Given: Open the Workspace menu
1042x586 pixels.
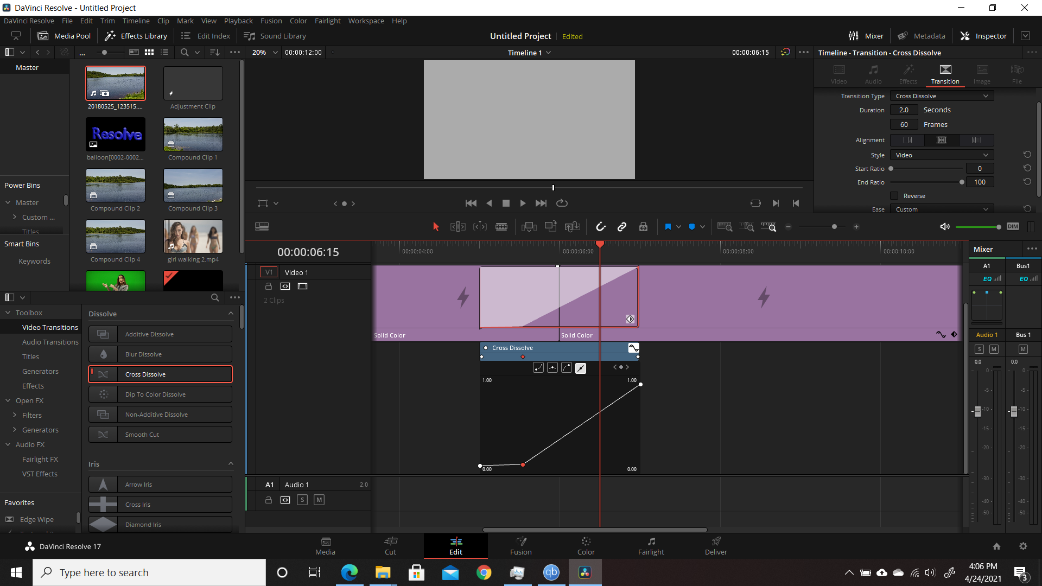Looking at the screenshot, I should click(x=366, y=21).
